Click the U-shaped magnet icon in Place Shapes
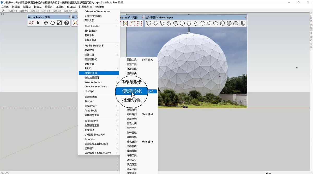313x174 pixels. tap(243, 23)
